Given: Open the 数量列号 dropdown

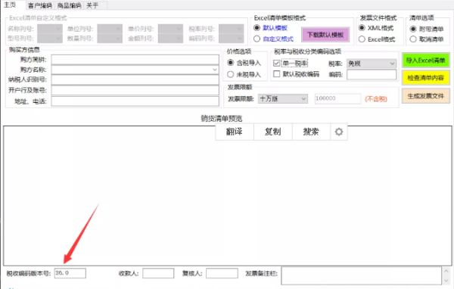Looking at the screenshot, I should [x=110, y=39].
